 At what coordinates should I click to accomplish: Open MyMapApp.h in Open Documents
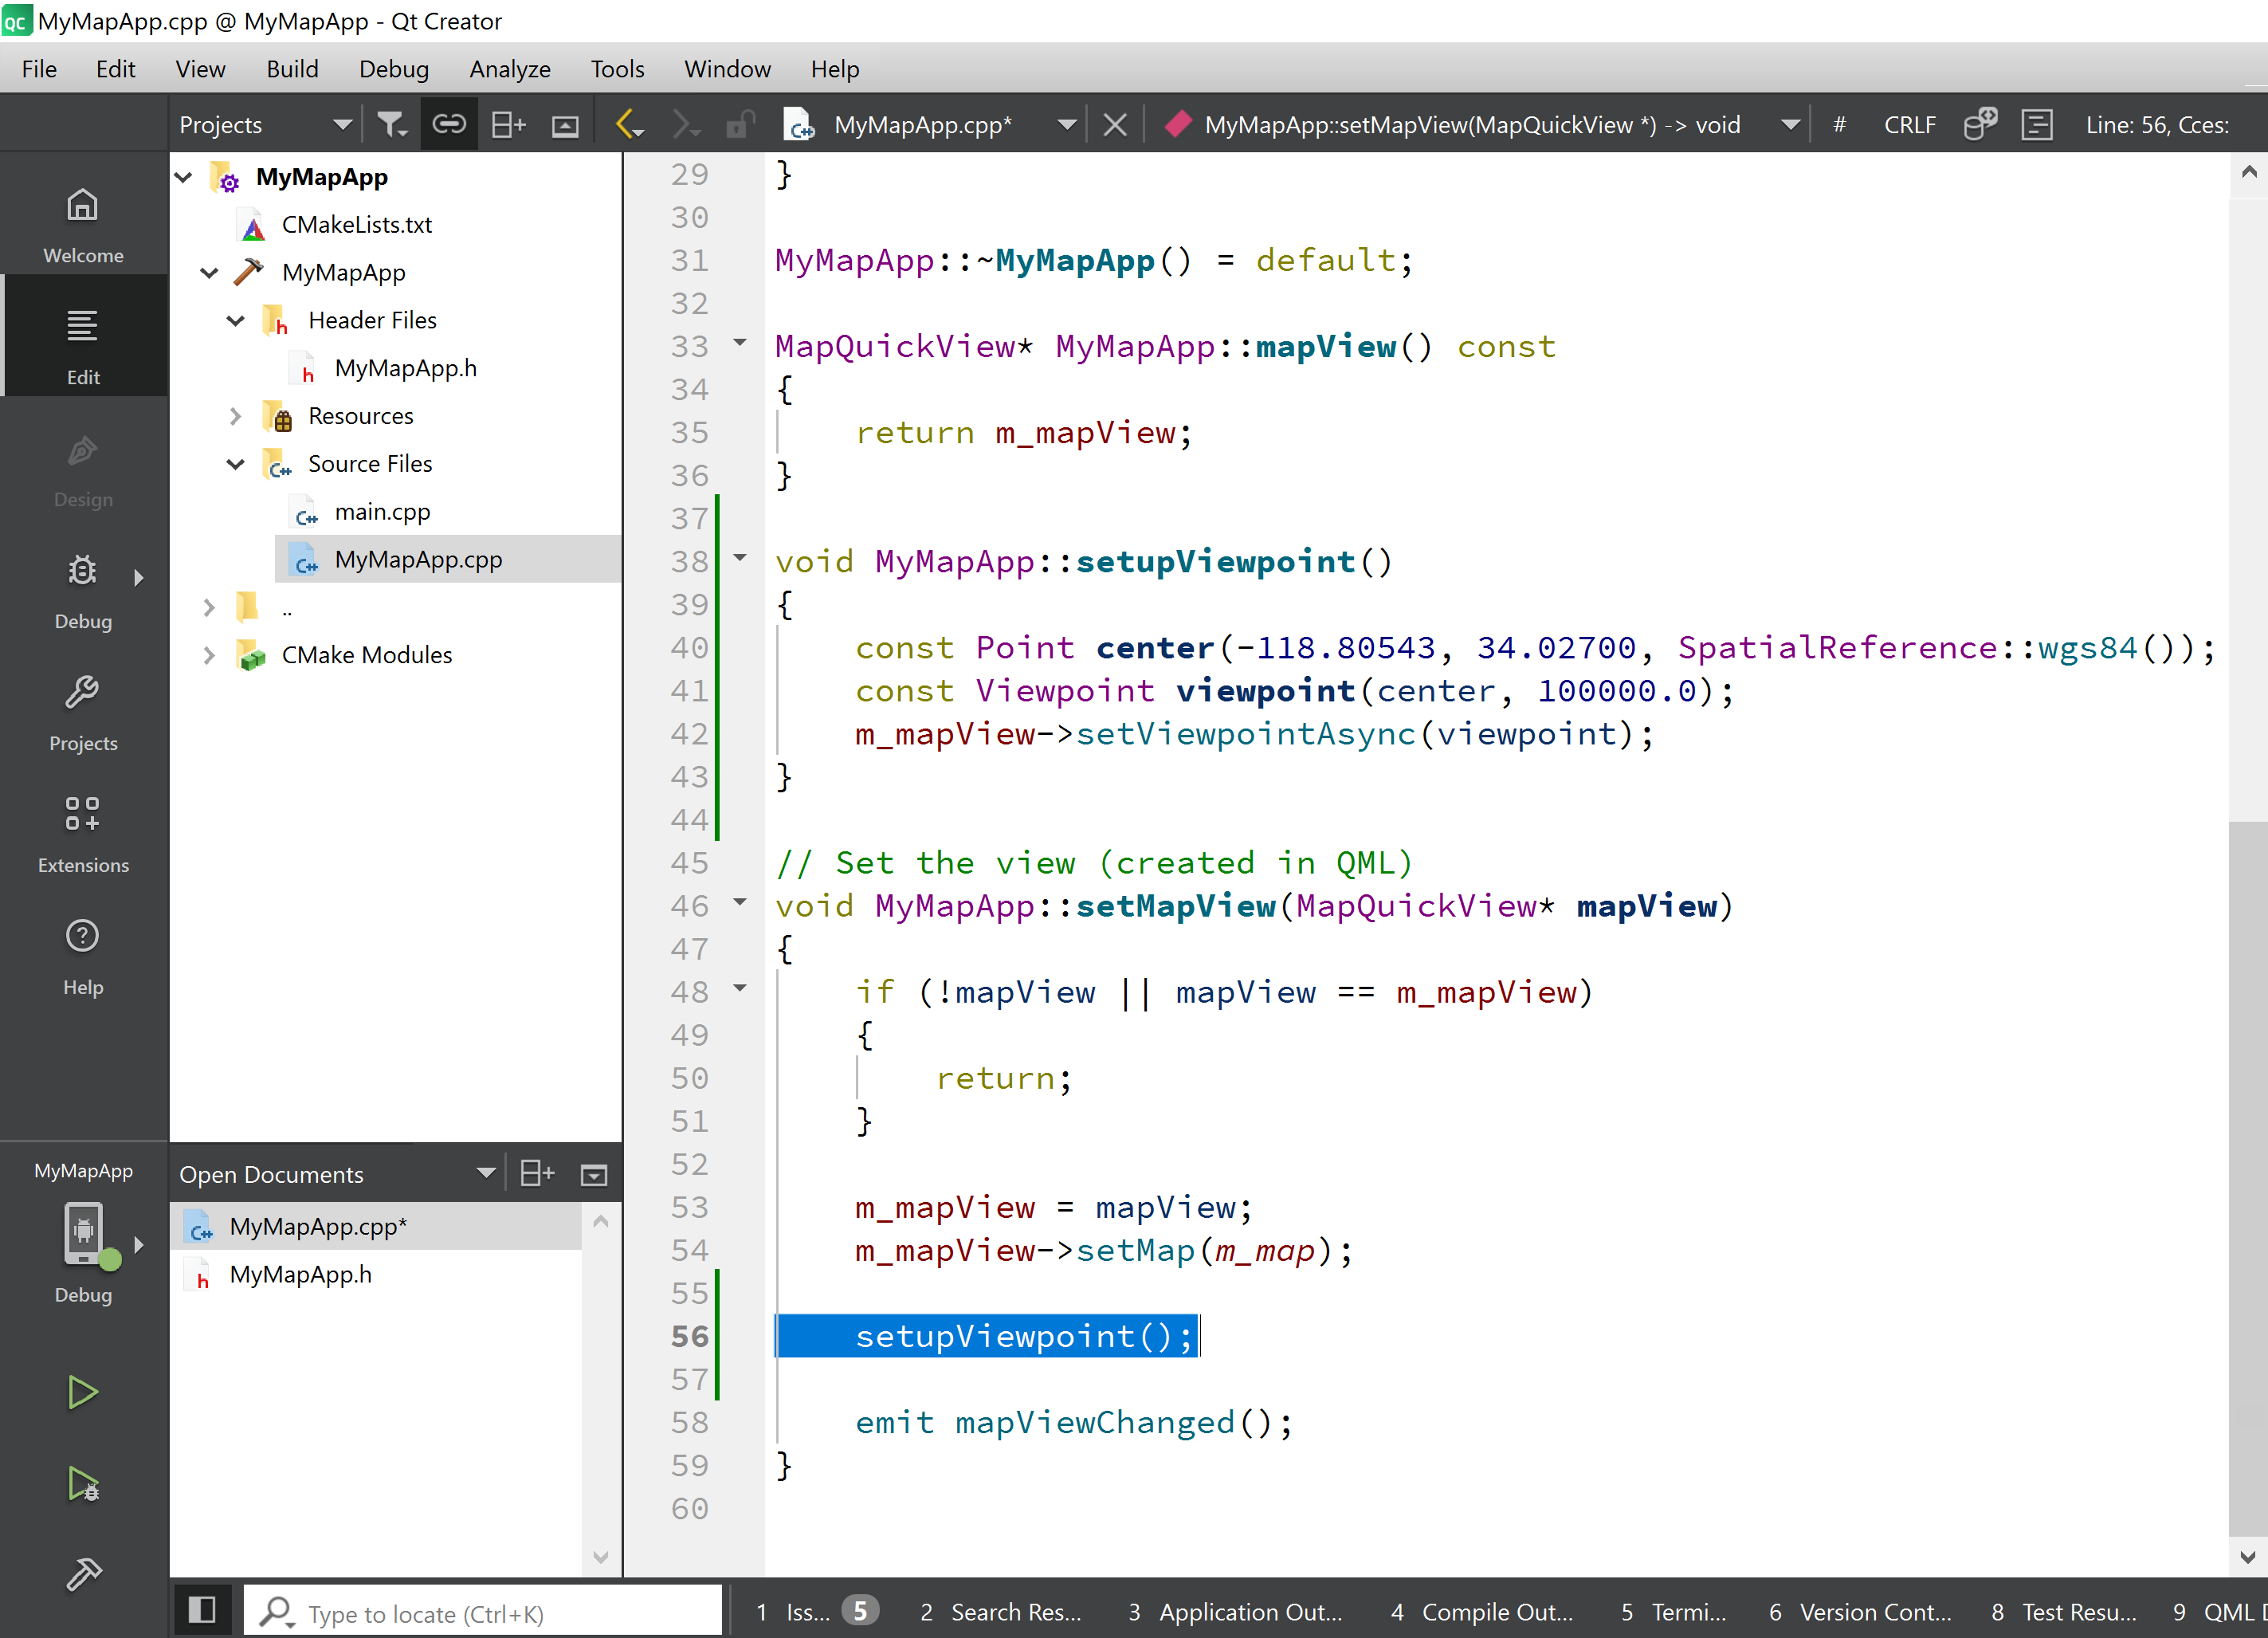click(300, 1274)
